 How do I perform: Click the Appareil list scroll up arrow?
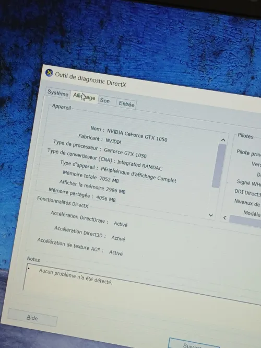(x=223, y=140)
